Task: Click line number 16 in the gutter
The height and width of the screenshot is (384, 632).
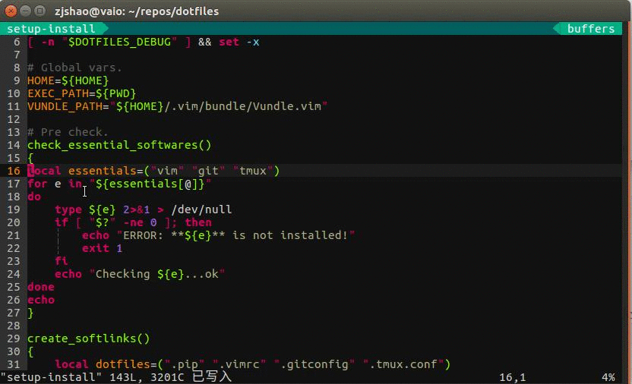Action: point(14,171)
